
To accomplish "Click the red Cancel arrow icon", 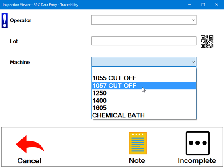I will click(x=30, y=144).
